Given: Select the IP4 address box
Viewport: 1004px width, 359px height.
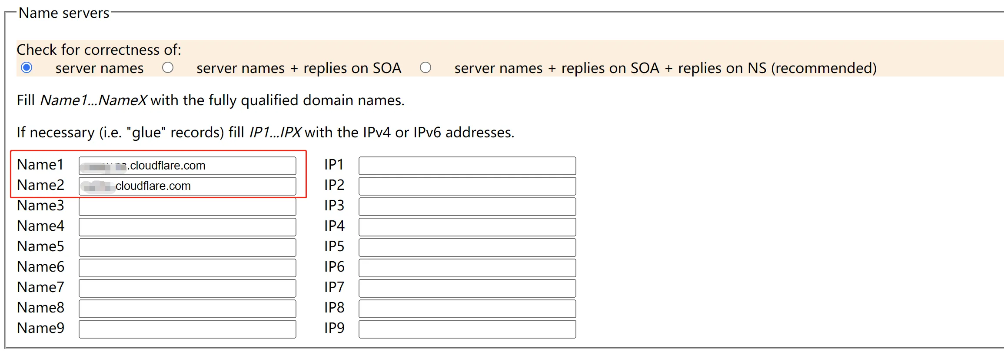Looking at the screenshot, I should [467, 227].
